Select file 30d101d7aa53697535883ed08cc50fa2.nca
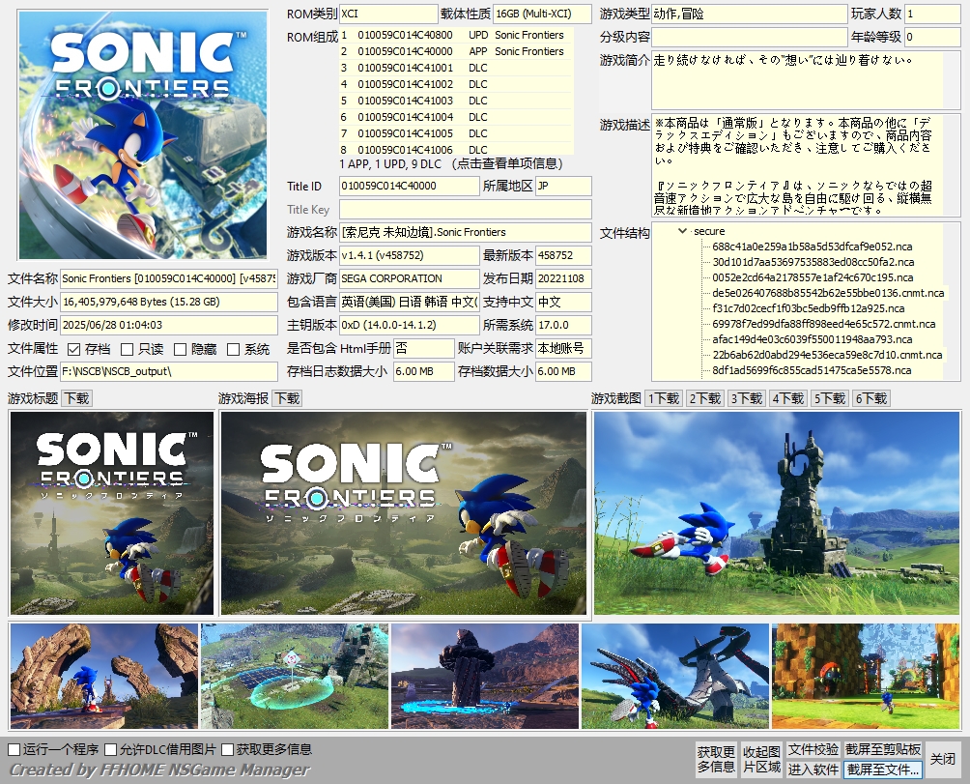 [x=813, y=262]
